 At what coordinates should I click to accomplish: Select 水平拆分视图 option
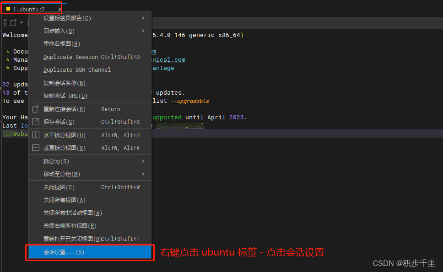90,135
